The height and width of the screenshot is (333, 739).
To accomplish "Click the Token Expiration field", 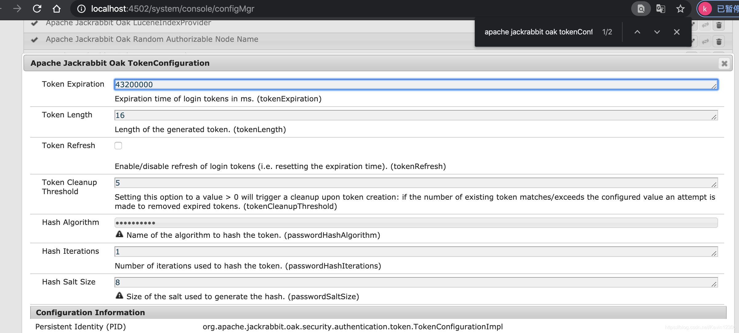I will 416,84.
